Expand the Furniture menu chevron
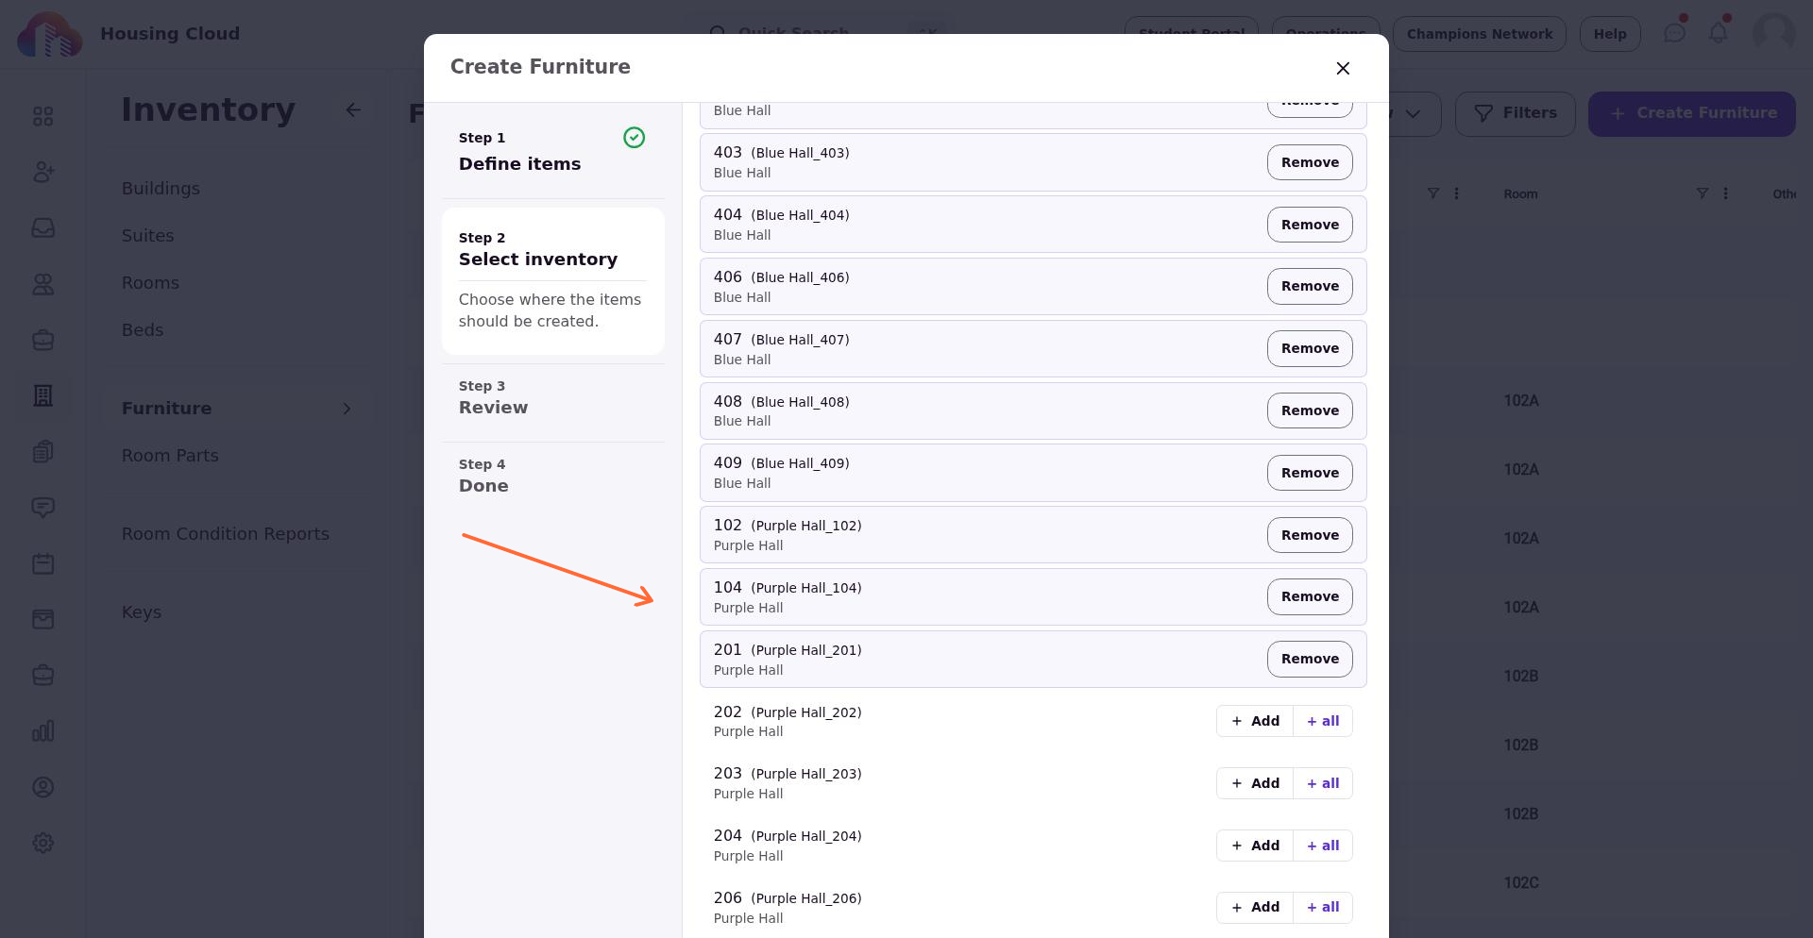The width and height of the screenshot is (1813, 938). click(x=347, y=409)
